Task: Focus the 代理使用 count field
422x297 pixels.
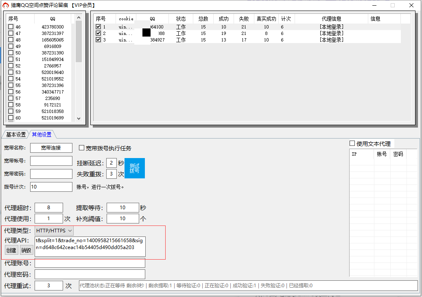Action: pos(49,219)
